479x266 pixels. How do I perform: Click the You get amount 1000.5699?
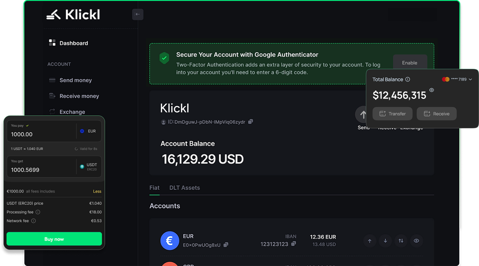coord(41,167)
